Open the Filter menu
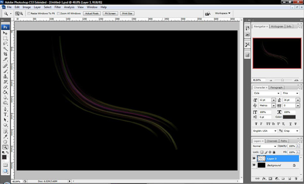304x184 pixels. click(58, 7)
